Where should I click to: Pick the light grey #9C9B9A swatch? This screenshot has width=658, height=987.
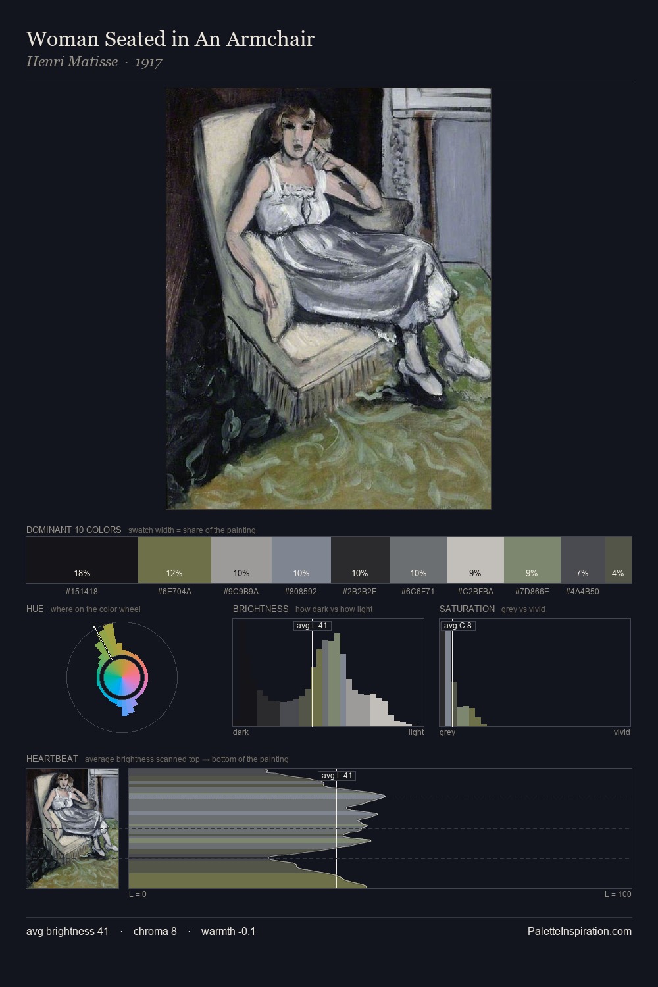241,560
